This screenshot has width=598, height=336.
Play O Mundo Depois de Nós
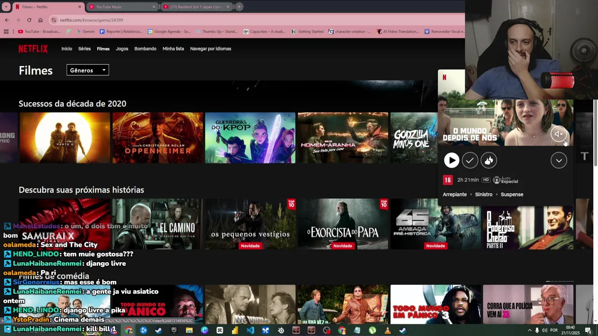pyautogui.click(x=451, y=161)
